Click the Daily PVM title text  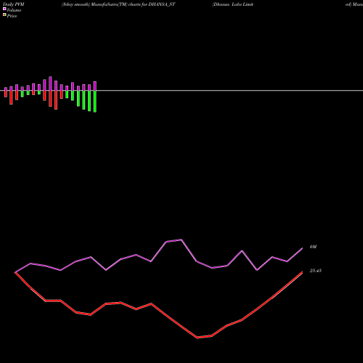pos(14,4)
